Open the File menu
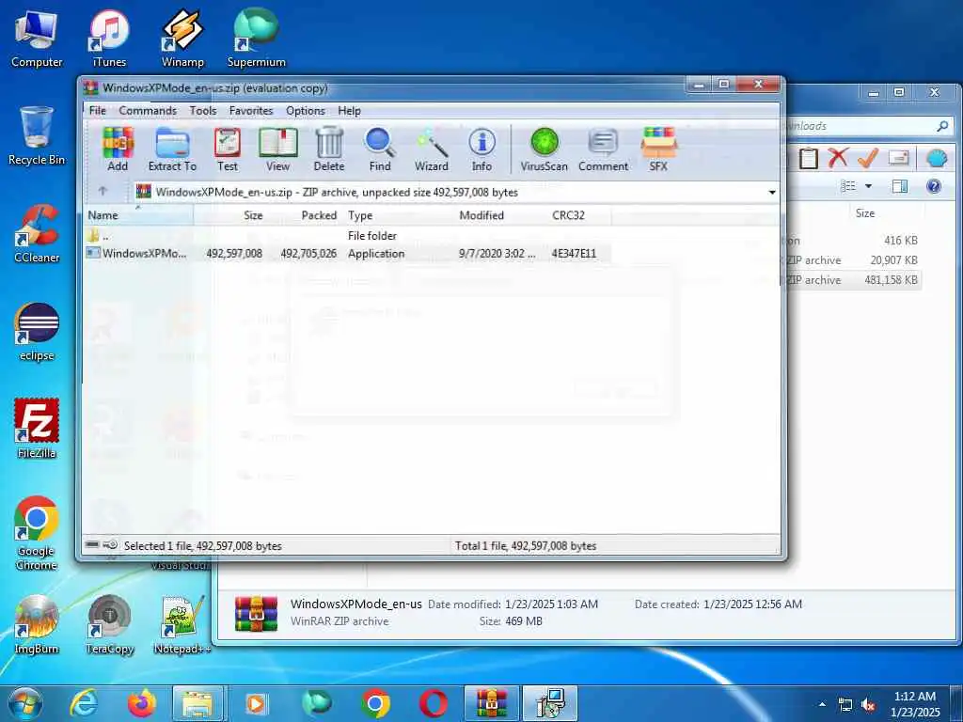This screenshot has height=722, width=963. (x=98, y=111)
